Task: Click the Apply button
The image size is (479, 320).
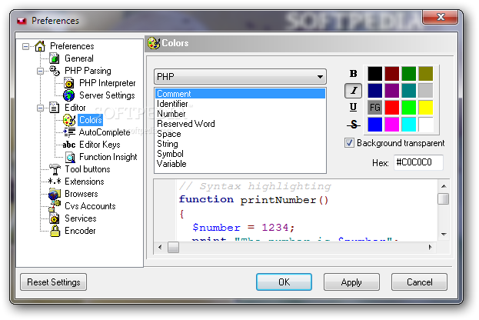Action: [351, 282]
